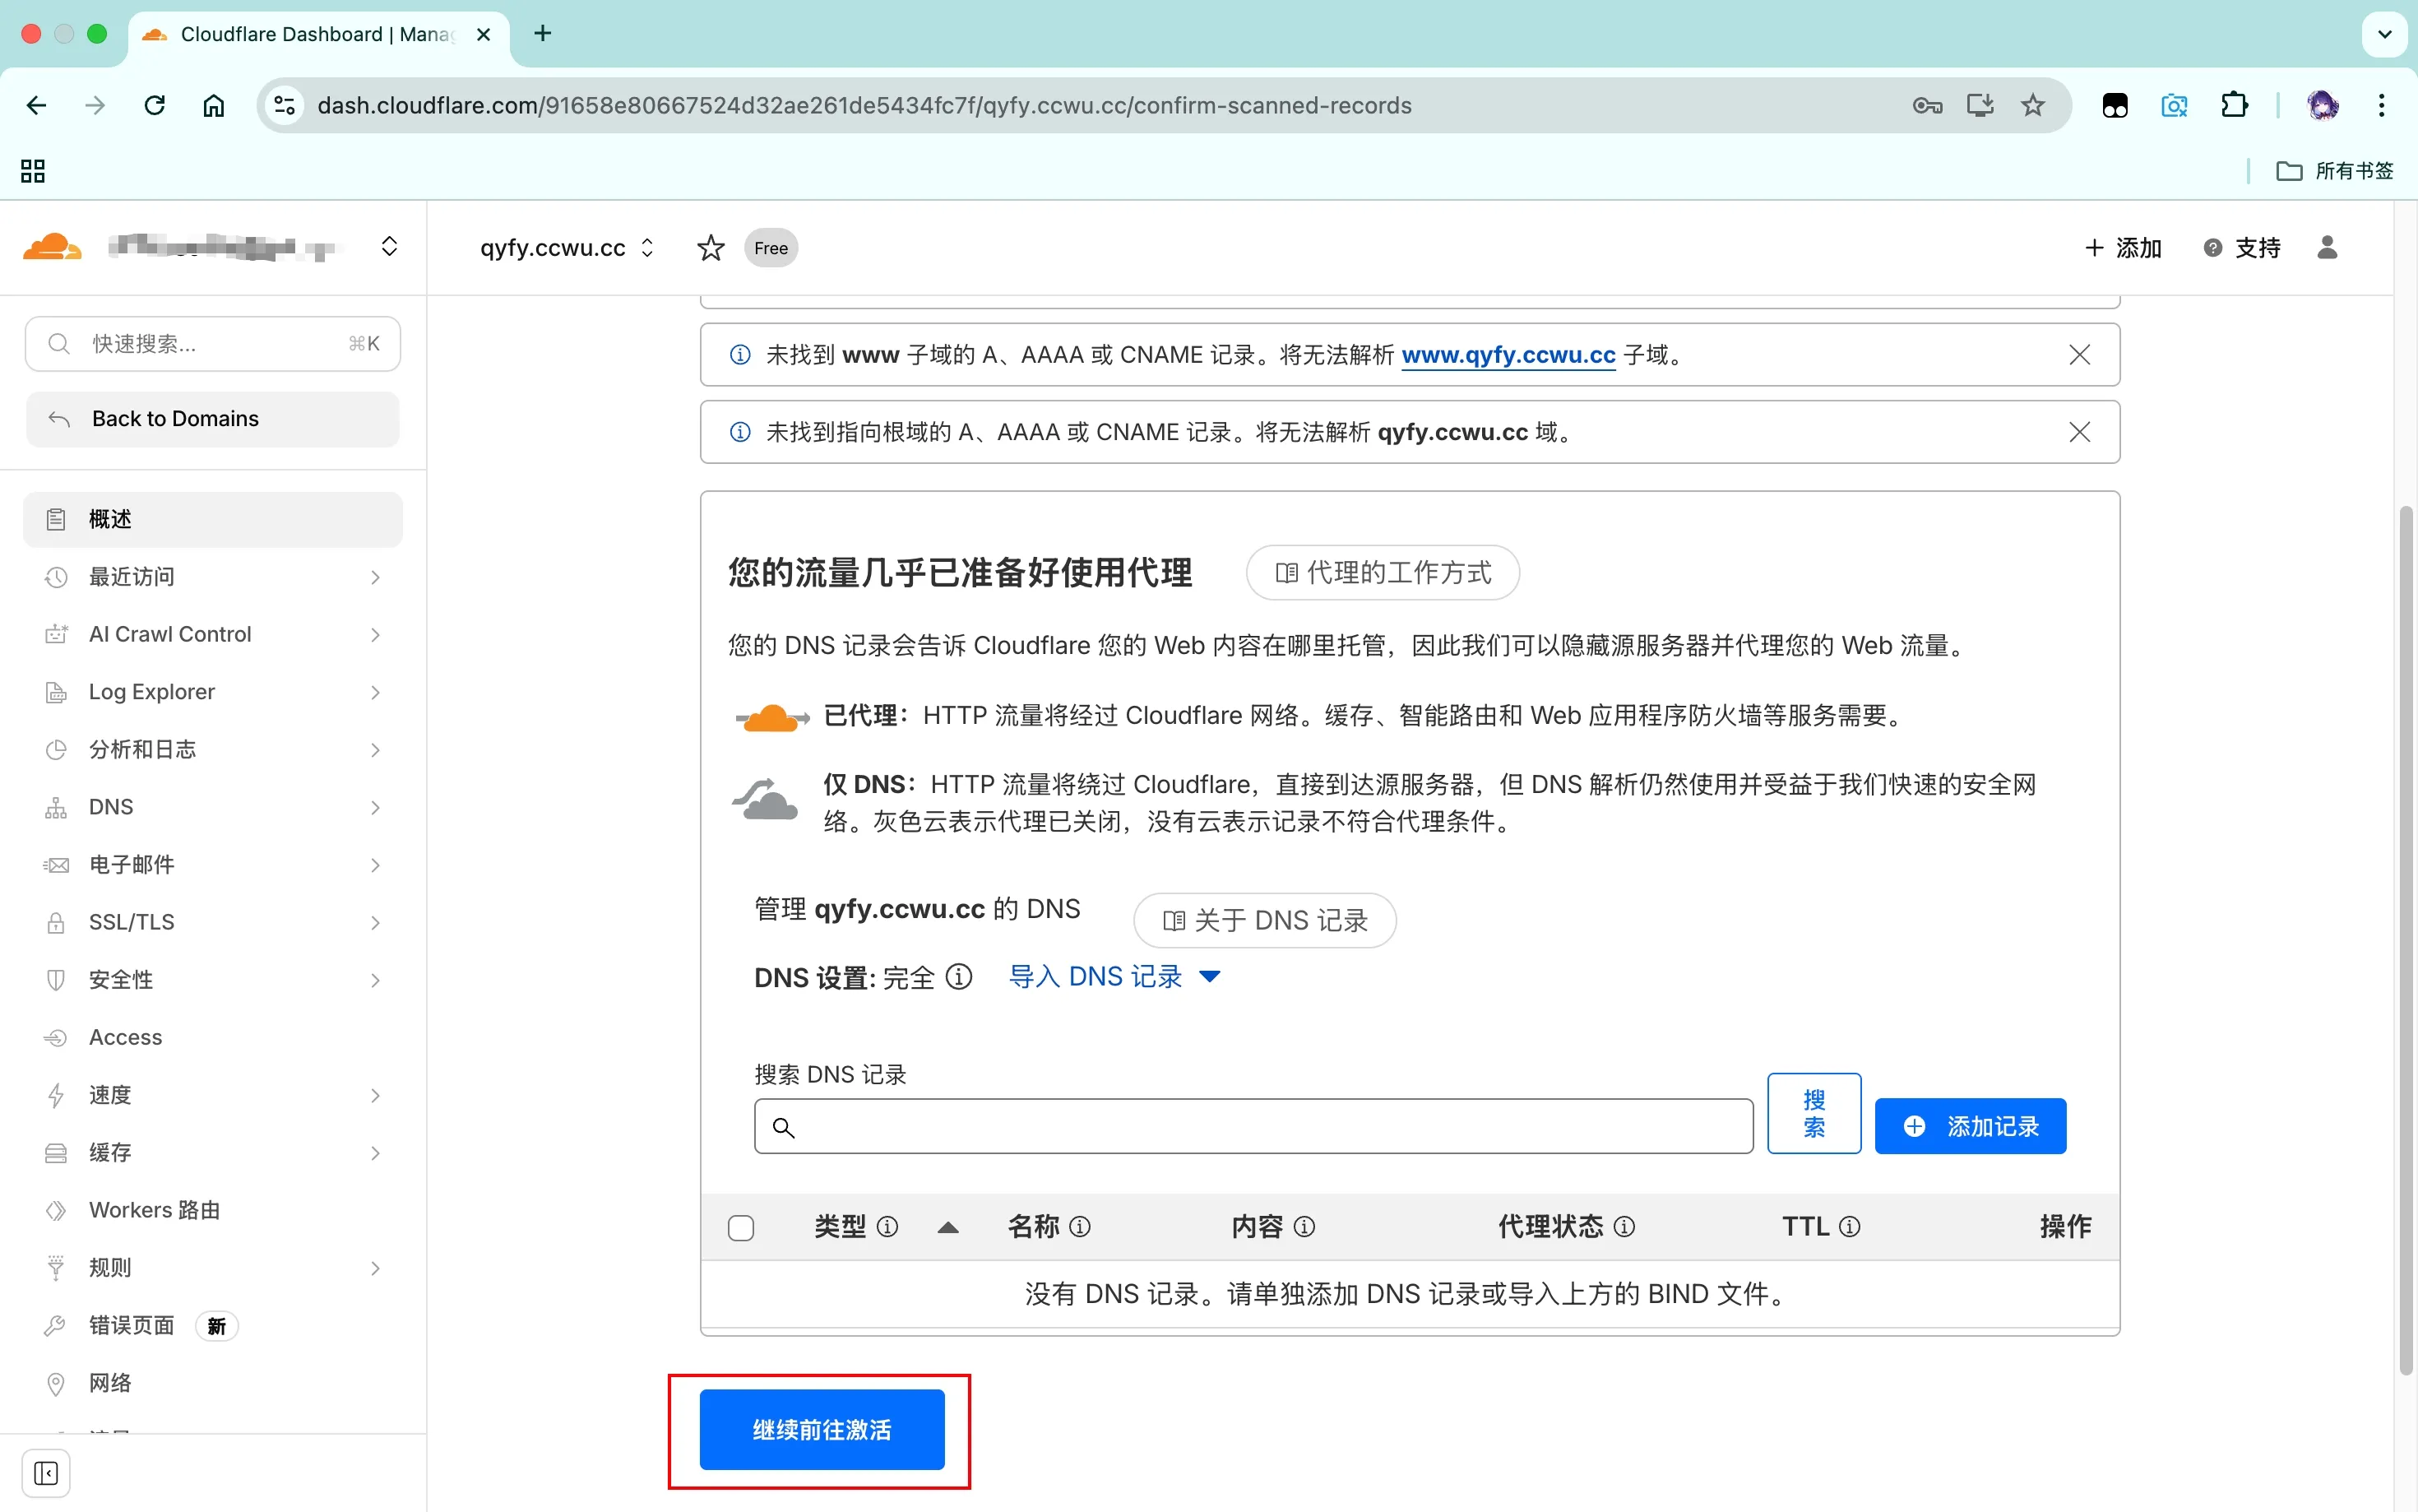Click the Cloudflare logo icon
Screen dimensions: 2418x1512
[52, 247]
